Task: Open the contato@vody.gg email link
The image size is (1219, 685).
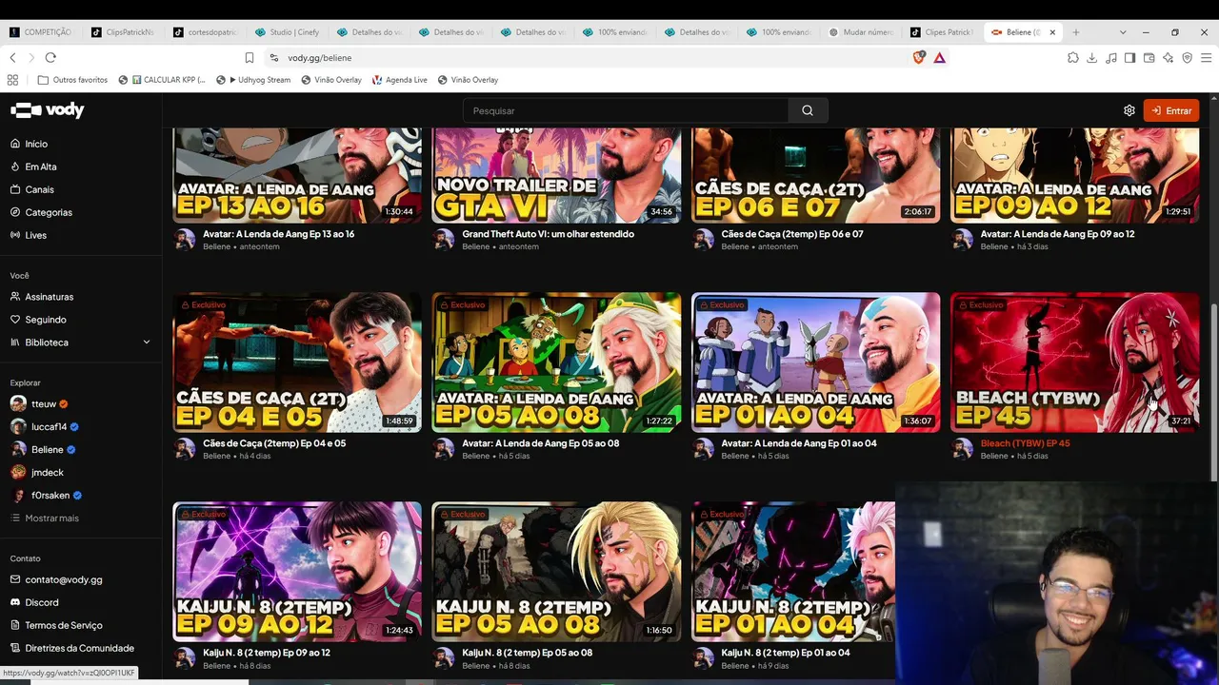Action: click(64, 579)
